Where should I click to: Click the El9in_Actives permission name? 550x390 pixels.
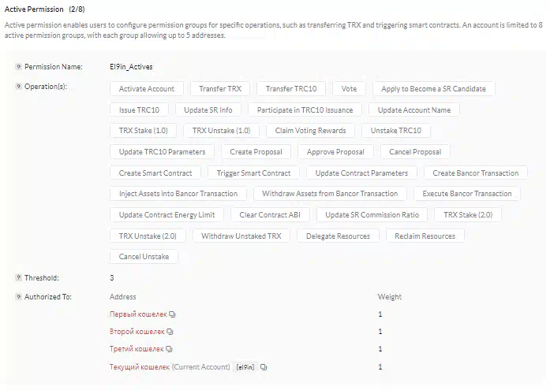[131, 66]
